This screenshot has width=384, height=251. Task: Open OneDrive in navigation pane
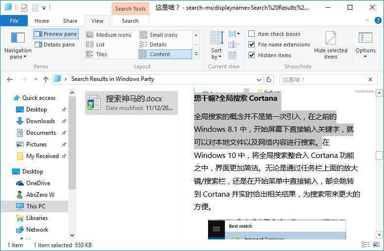click(x=38, y=183)
